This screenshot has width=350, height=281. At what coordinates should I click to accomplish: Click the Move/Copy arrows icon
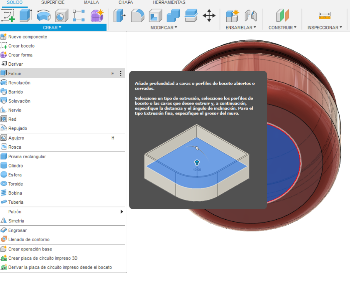pos(209,15)
